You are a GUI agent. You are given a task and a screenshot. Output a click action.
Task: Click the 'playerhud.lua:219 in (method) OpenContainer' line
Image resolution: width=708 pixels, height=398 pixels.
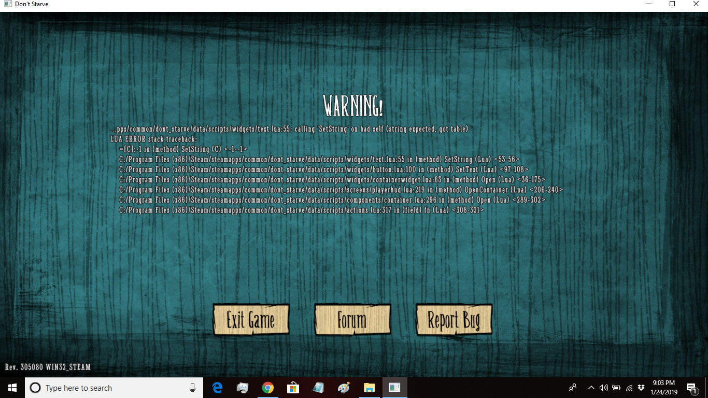click(x=341, y=190)
